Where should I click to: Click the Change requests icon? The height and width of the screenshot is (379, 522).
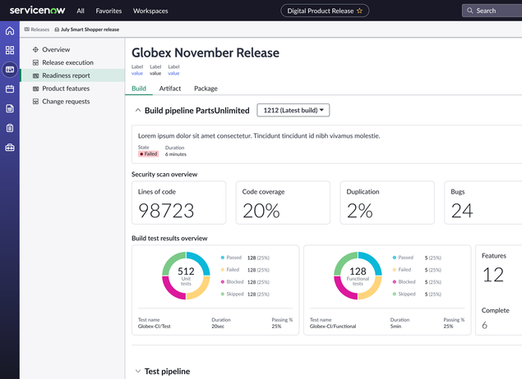[35, 102]
